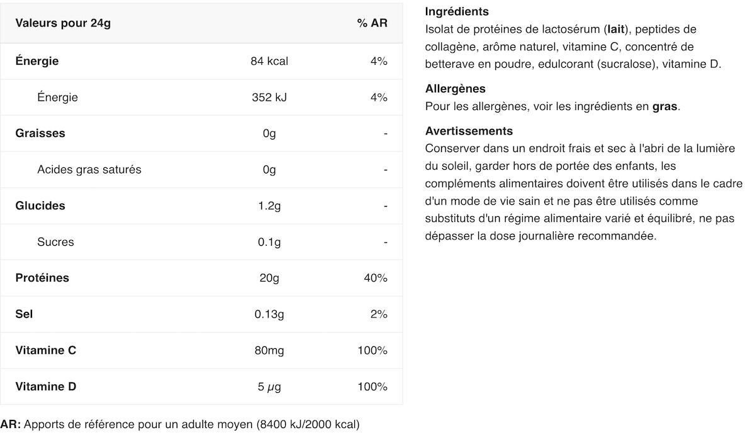Click the Protéines row label
Screen dimensions: 755x440
click(42, 278)
